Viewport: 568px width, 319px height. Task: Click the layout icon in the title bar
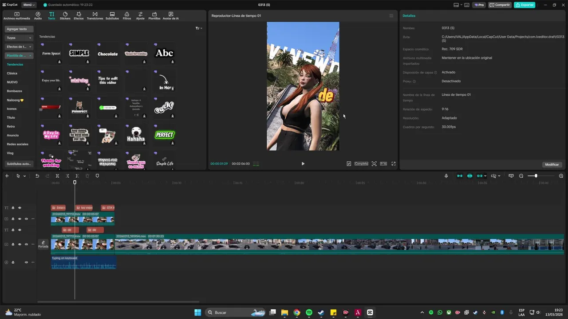click(x=456, y=5)
